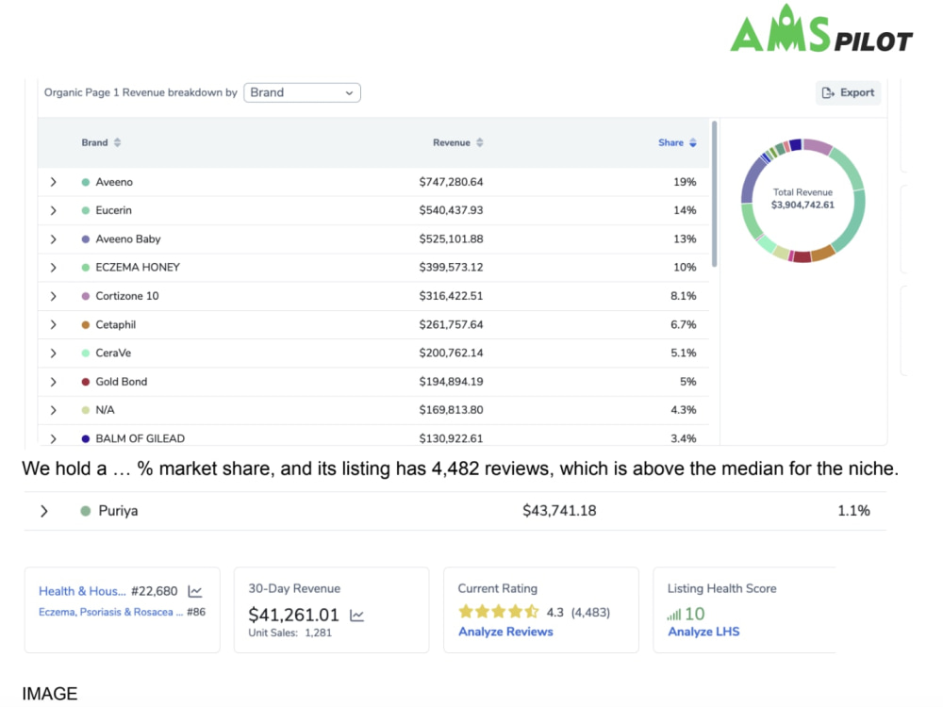This screenshot has width=943, height=707.
Task: Expand the Cortizone 10 row chevron
Action: tap(53, 296)
